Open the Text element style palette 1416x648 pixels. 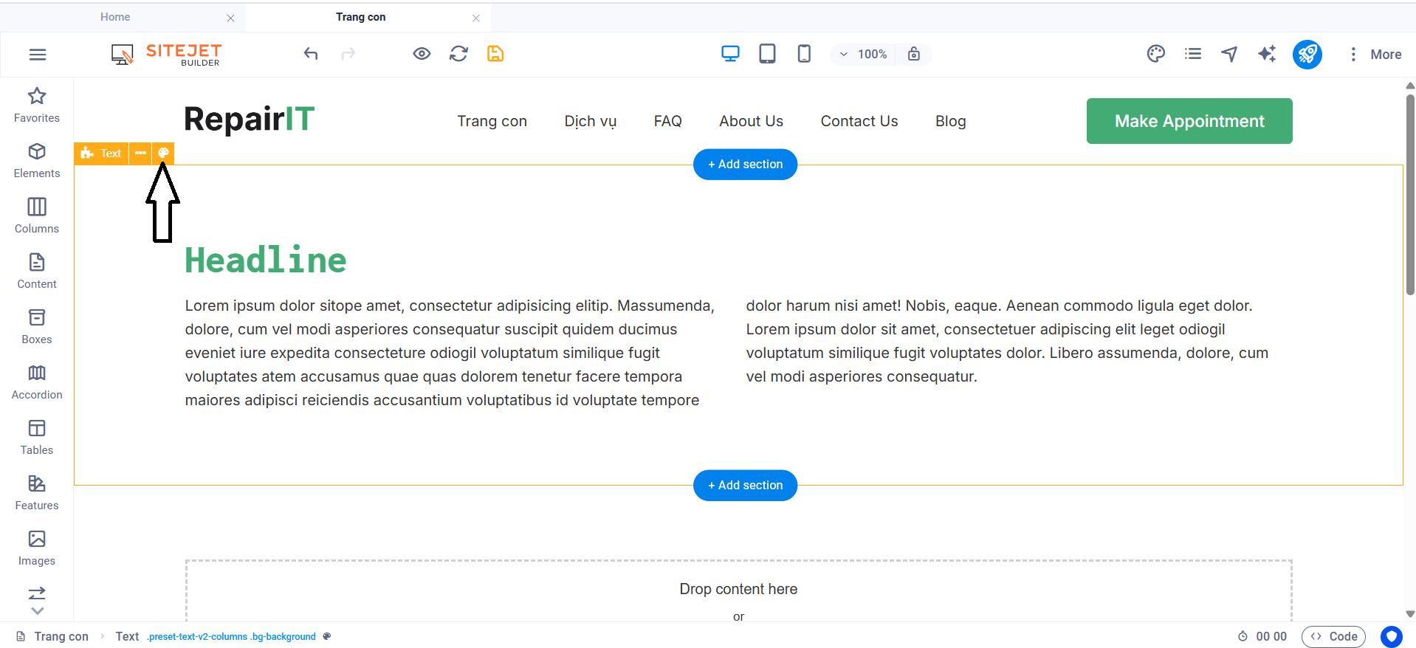tap(164, 154)
